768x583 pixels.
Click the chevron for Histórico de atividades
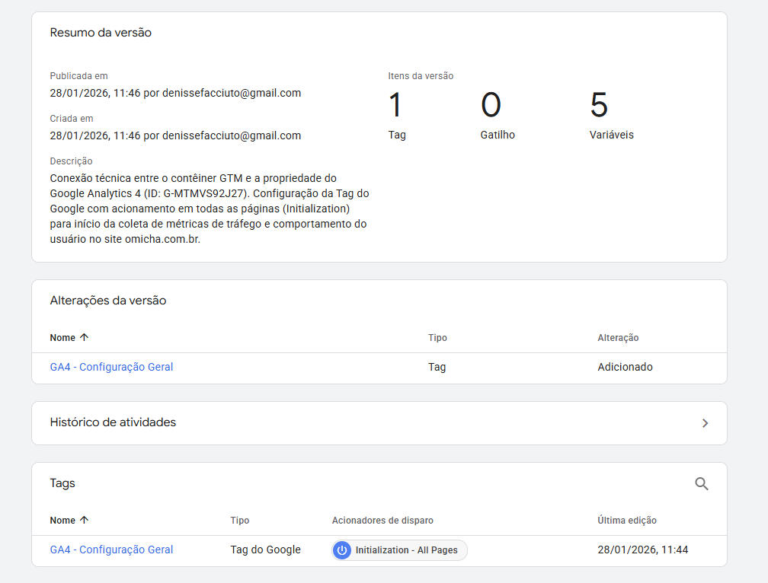pos(706,423)
